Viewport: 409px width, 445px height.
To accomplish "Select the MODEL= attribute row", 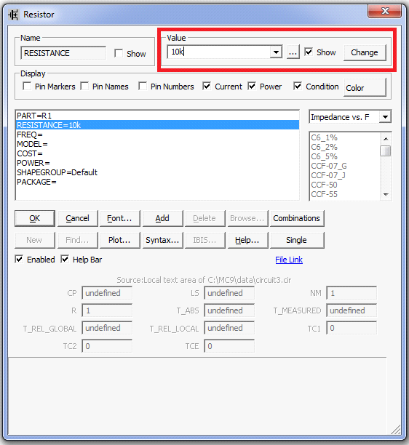I will [x=158, y=144].
